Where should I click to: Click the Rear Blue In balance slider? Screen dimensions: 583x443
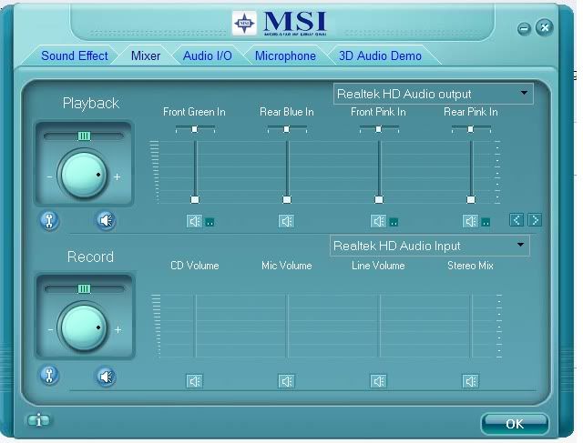(x=287, y=129)
